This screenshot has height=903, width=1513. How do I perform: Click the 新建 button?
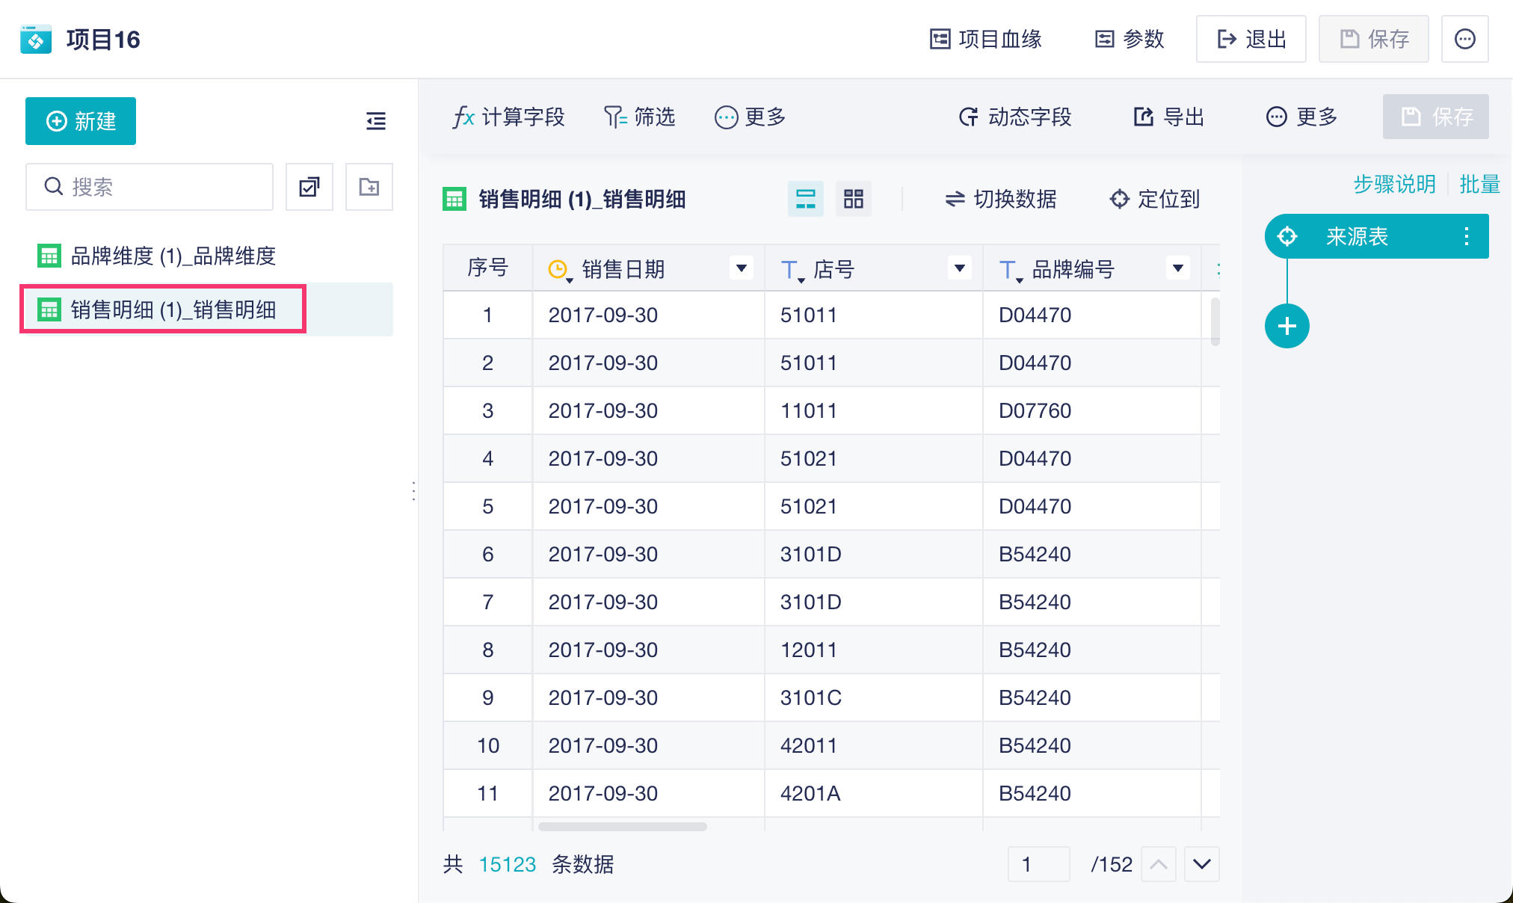tap(81, 121)
